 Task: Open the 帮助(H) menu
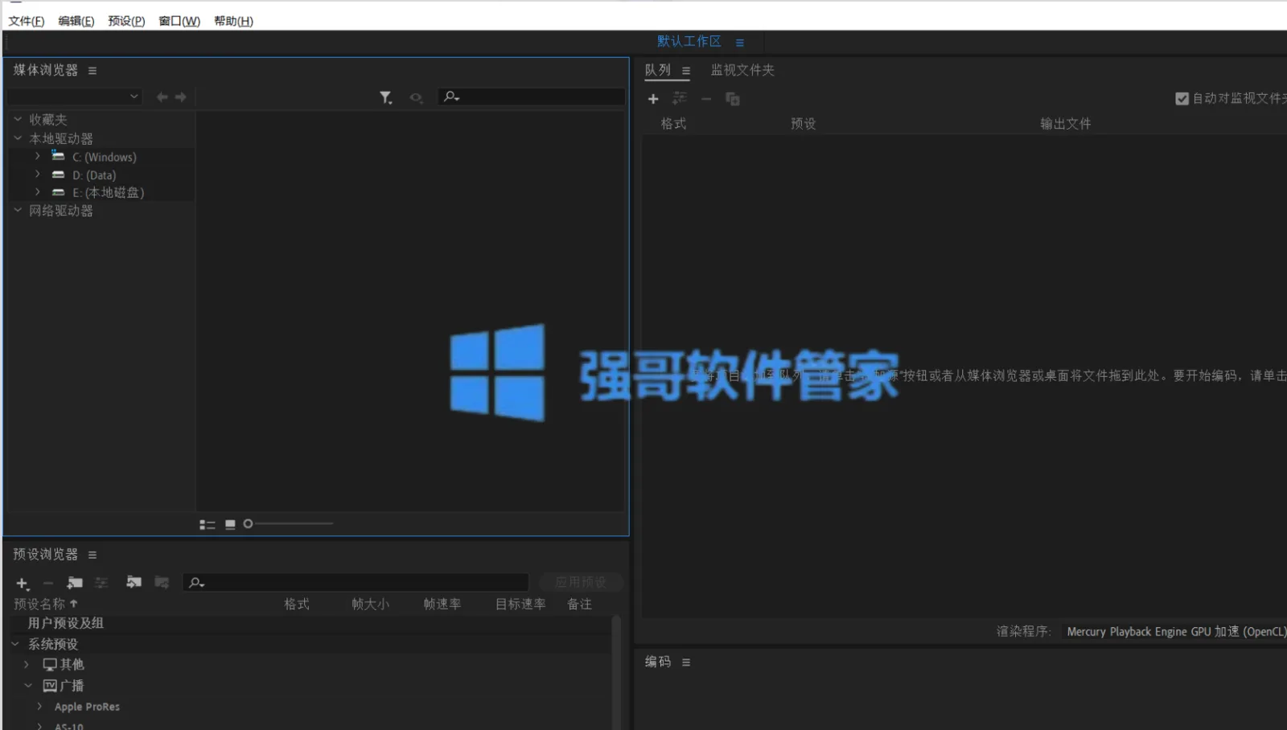[233, 21]
